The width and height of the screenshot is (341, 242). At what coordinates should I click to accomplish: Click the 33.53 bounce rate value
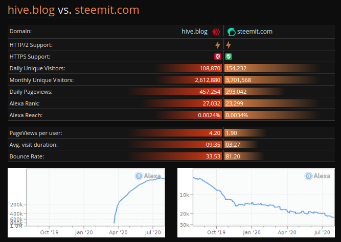(213, 156)
